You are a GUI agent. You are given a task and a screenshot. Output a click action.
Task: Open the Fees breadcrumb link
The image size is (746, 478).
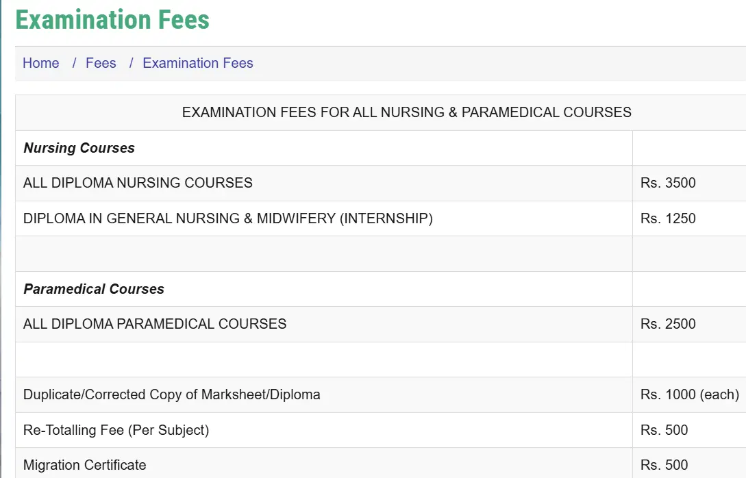tap(101, 63)
